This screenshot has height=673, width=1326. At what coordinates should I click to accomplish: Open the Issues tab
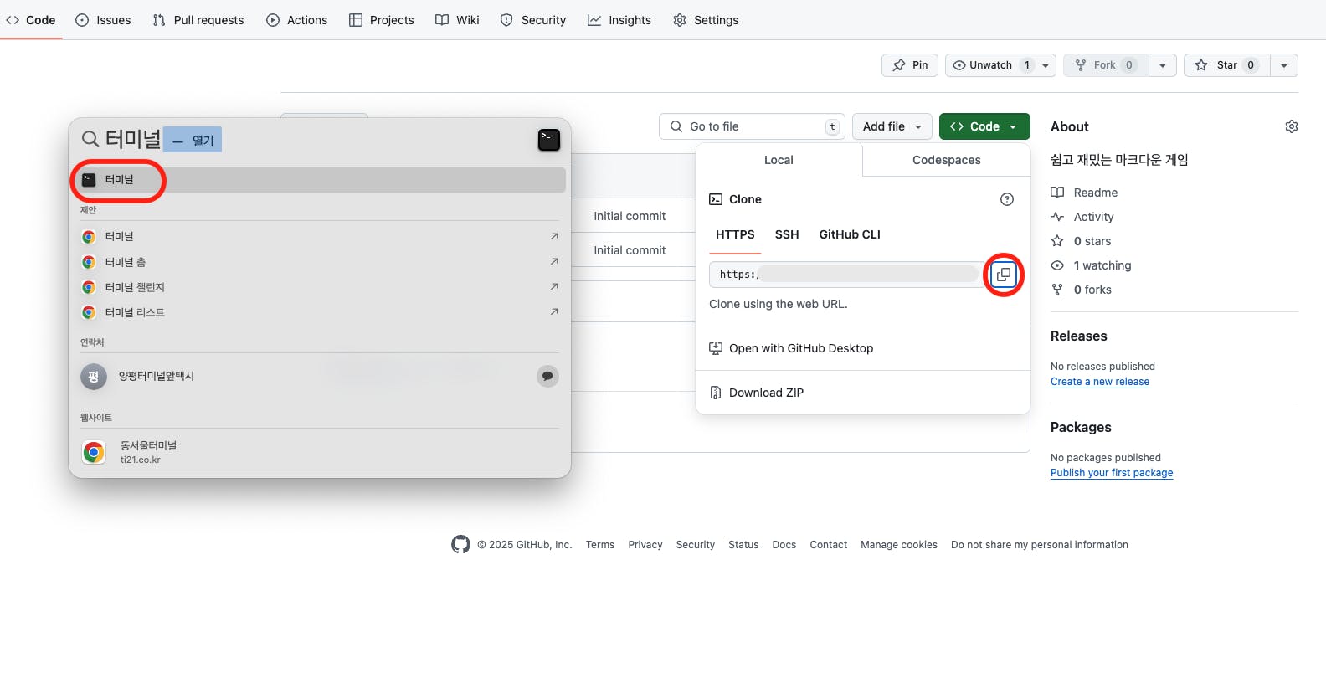(x=103, y=20)
